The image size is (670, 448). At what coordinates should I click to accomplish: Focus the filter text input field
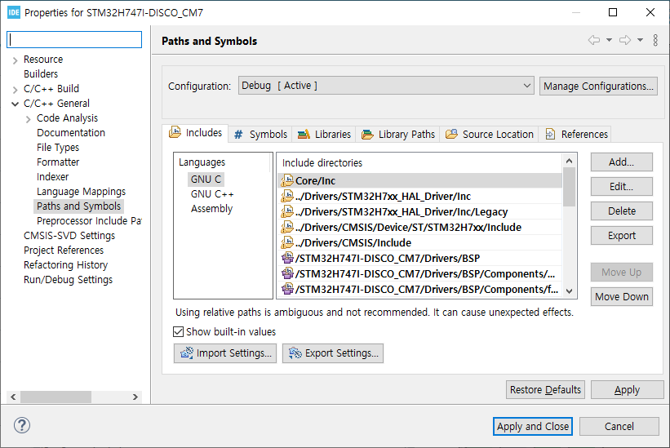pos(74,39)
